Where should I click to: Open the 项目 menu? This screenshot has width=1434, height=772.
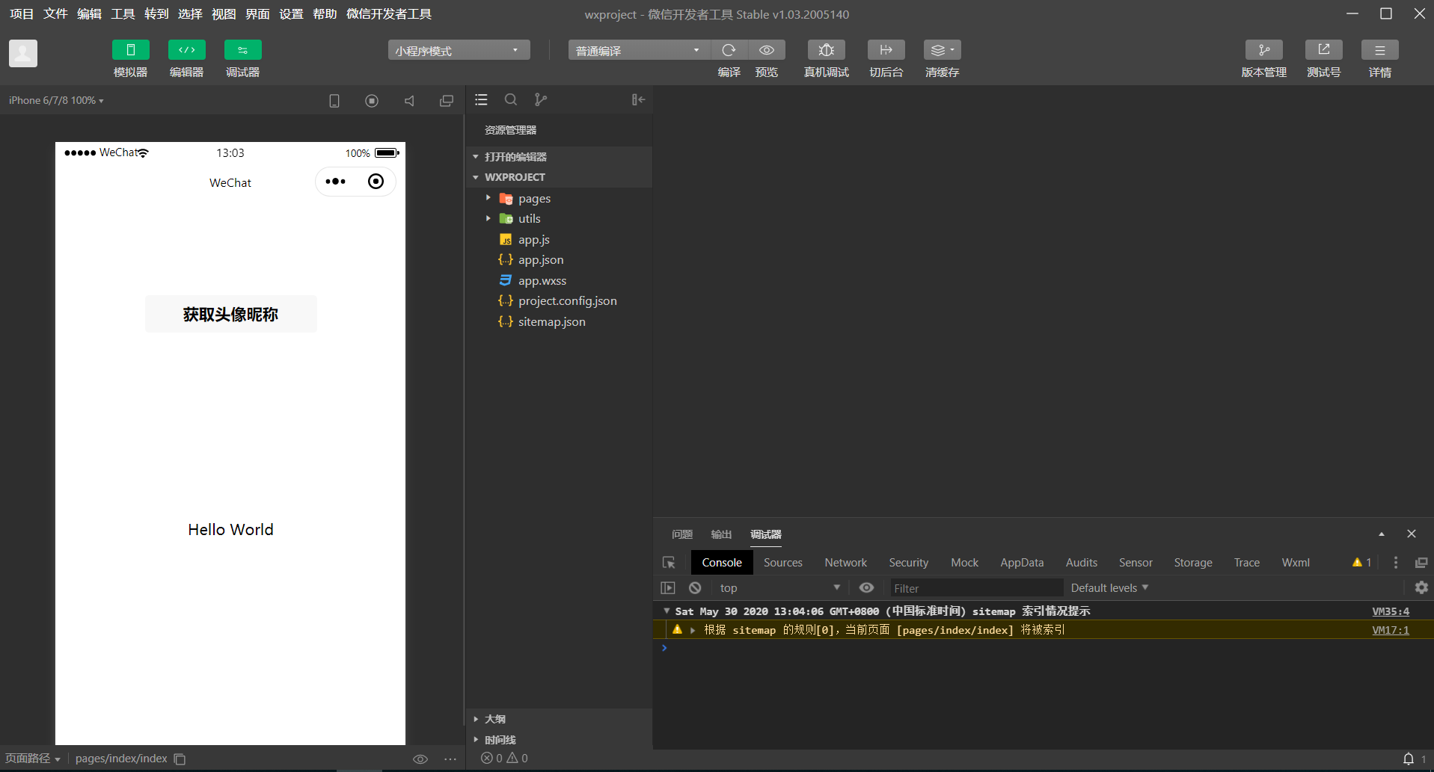point(22,14)
